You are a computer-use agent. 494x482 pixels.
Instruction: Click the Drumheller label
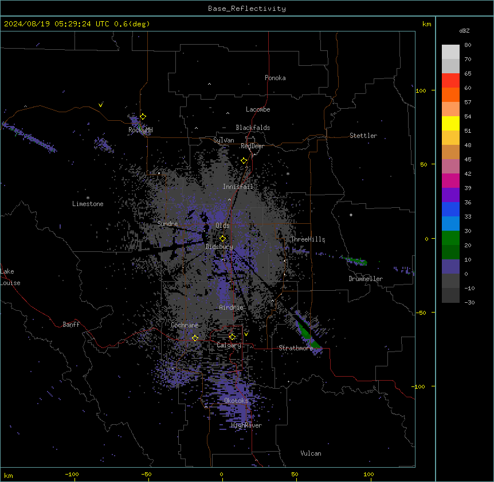tap(366, 279)
